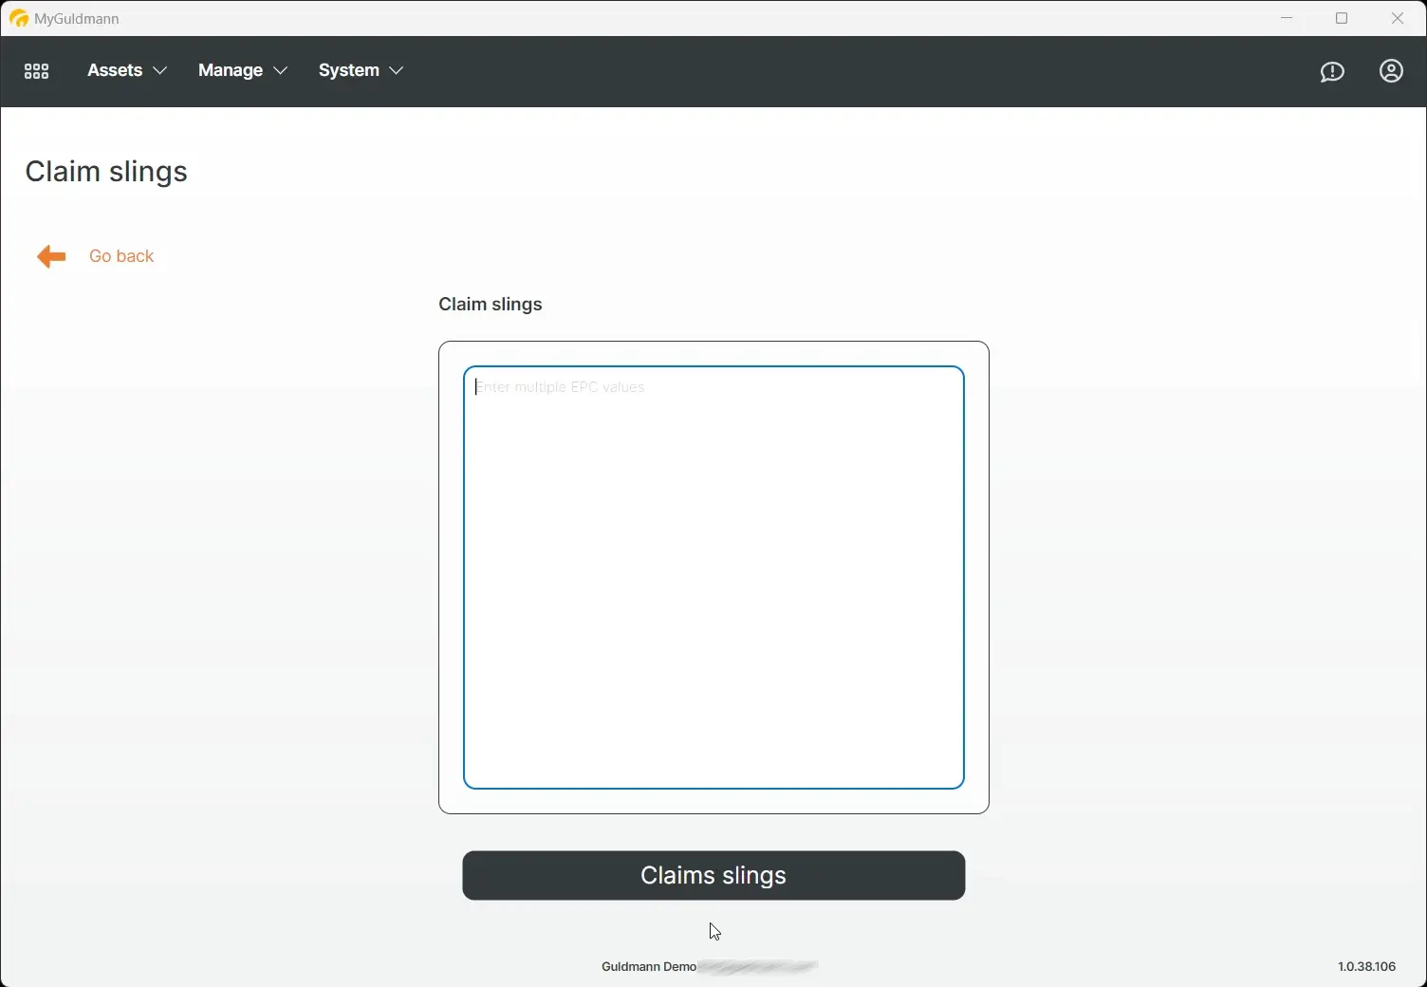The height and width of the screenshot is (987, 1427).
Task: Open the app grid dashboard icon
Action: click(x=36, y=71)
